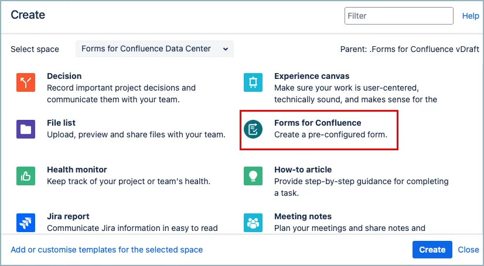This screenshot has width=484, height=266.
Task: Click the Decision template title
Action: pos(64,76)
